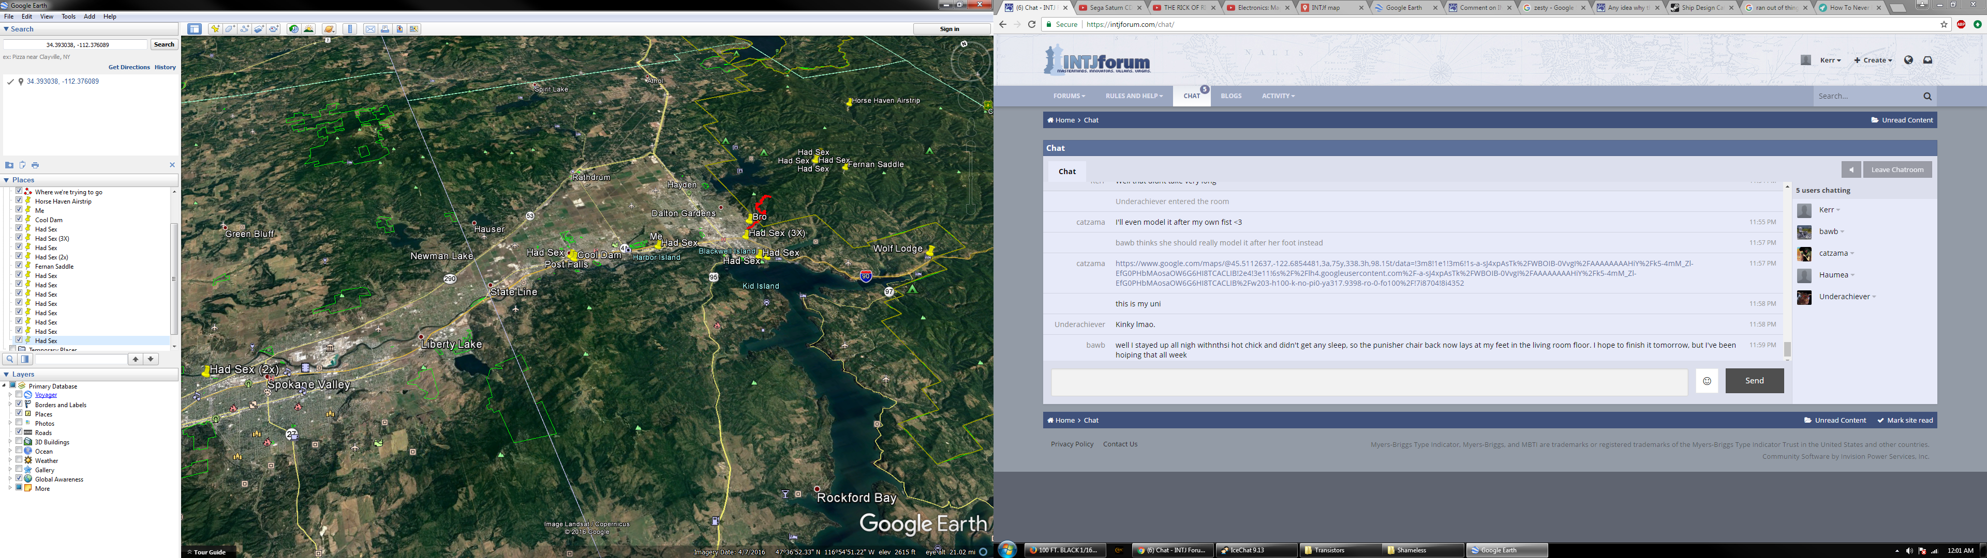Enable the Photos layer checkbox
Screen dimensions: 1987x558
click(x=19, y=422)
